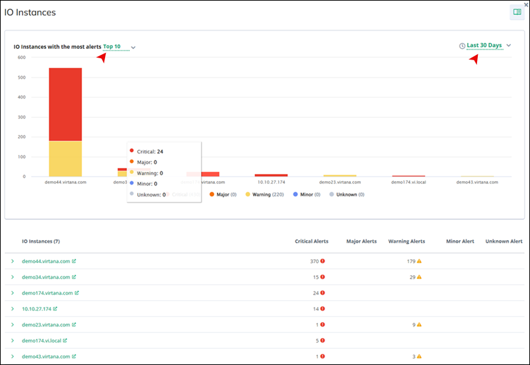The width and height of the screenshot is (530, 365).
Task: Open external link icon beside demo34.virtana.com
Action: coord(74,277)
